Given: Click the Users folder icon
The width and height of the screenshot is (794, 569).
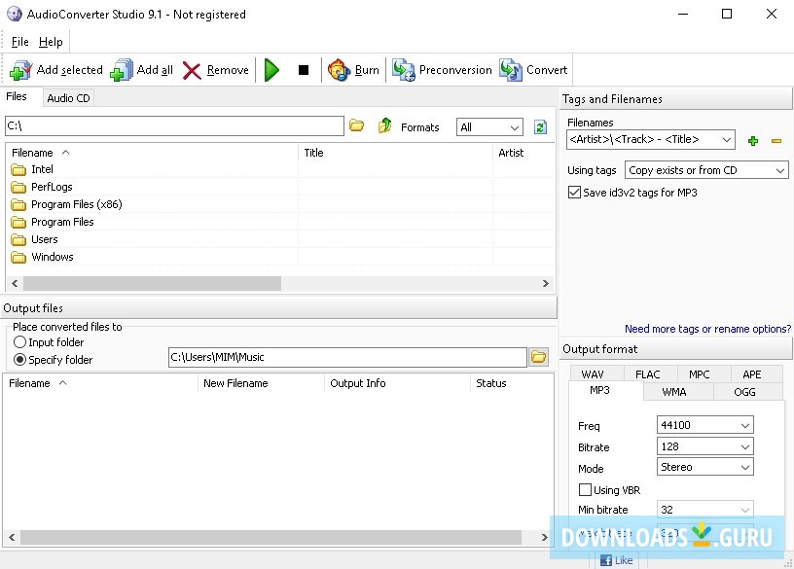Looking at the screenshot, I should (18, 239).
